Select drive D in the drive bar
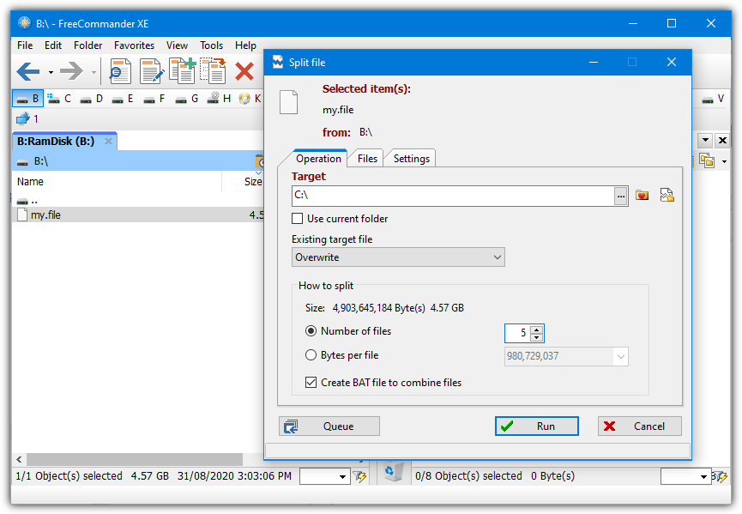The image size is (742, 514). [91, 99]
